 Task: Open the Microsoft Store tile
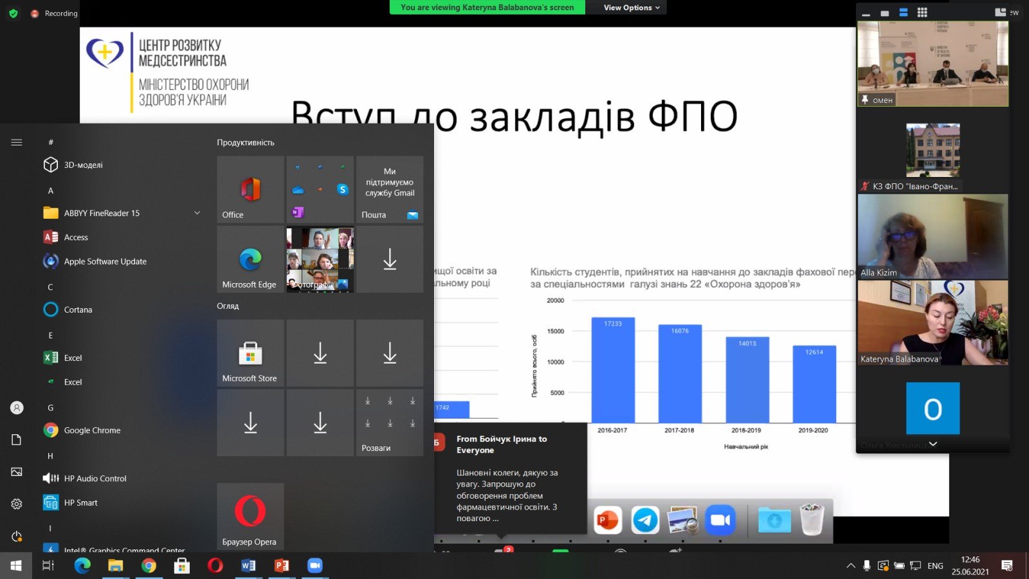pyautogui.click(x=250, y=353)
